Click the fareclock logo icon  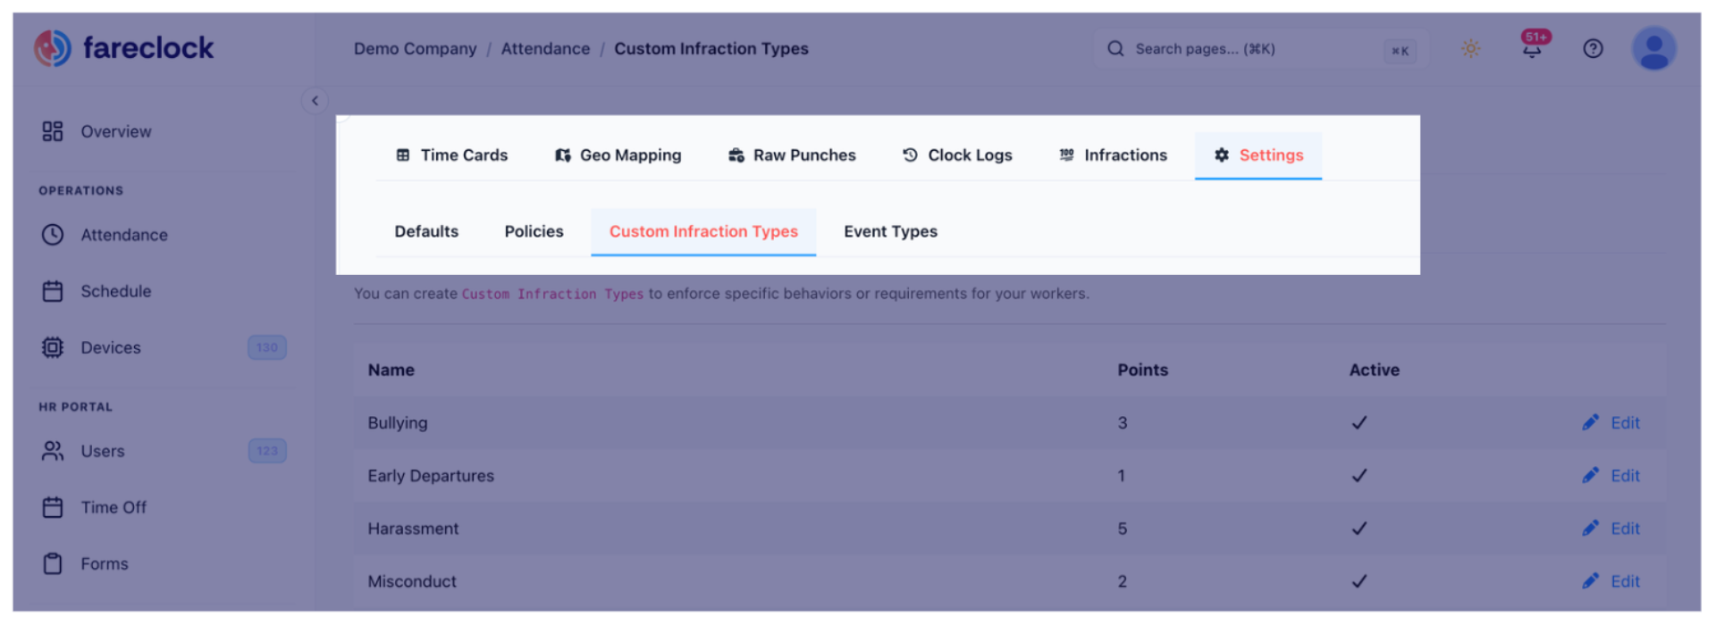[53, 48]
